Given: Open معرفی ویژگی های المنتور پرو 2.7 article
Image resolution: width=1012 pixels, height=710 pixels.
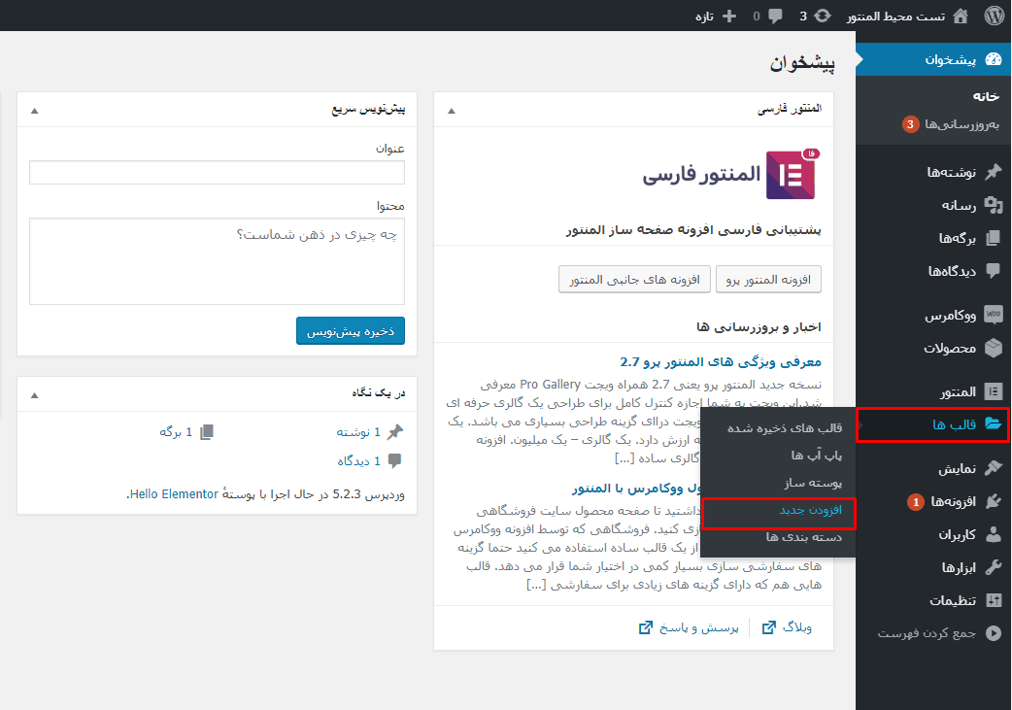Looking at the screenshot, I should [x=721, y=362].
